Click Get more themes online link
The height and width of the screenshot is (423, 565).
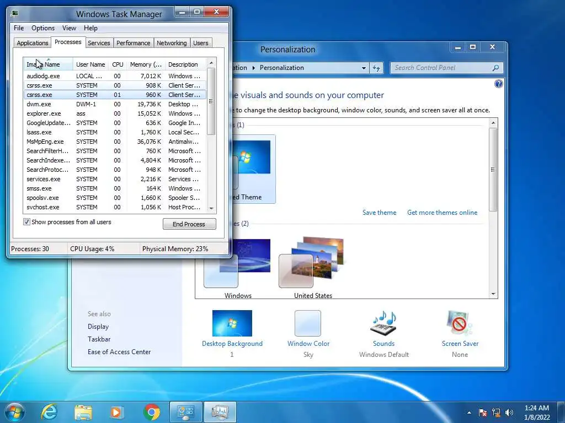point(442,213)
